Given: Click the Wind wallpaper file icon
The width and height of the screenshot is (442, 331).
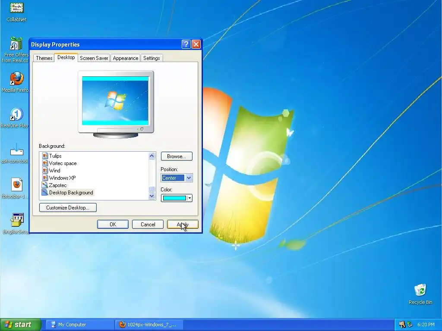Looking at the screenshot, I should point(45,170).
